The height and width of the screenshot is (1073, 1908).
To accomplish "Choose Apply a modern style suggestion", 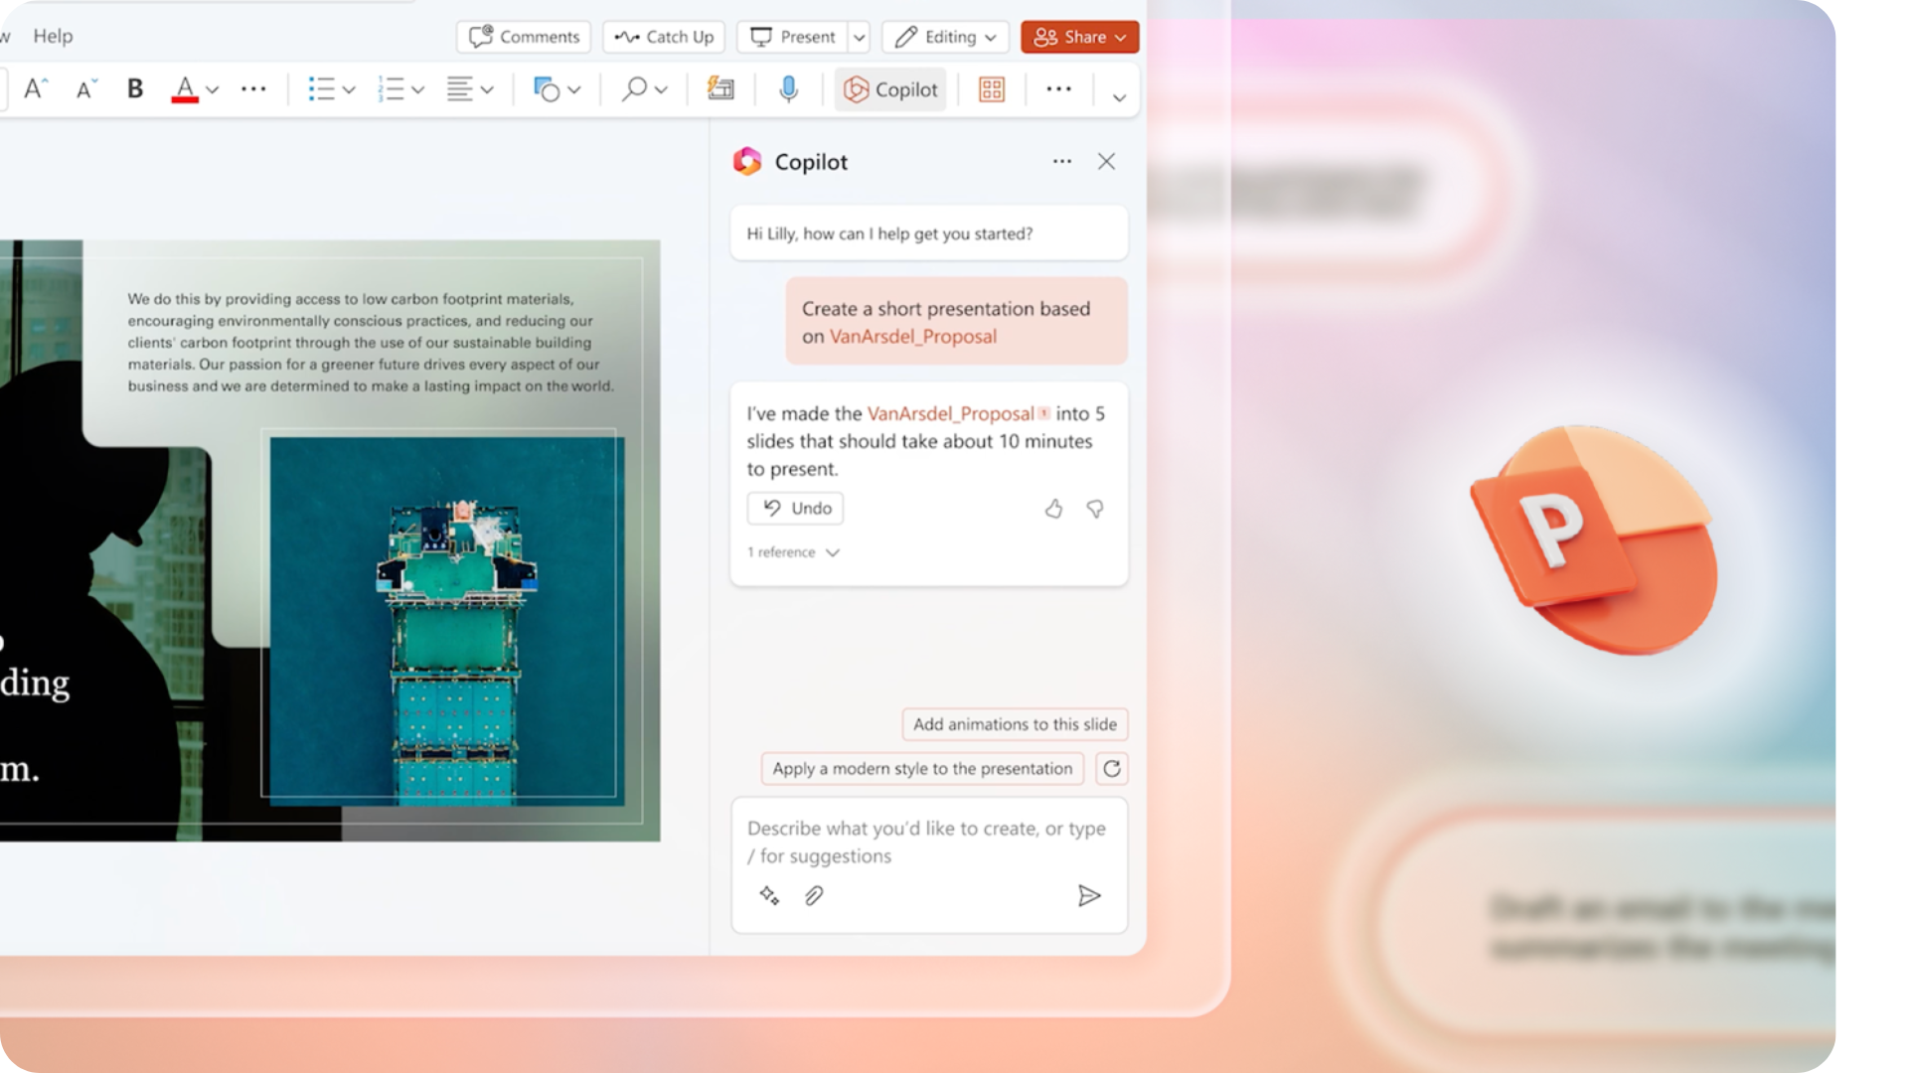I will pos(922,768).
